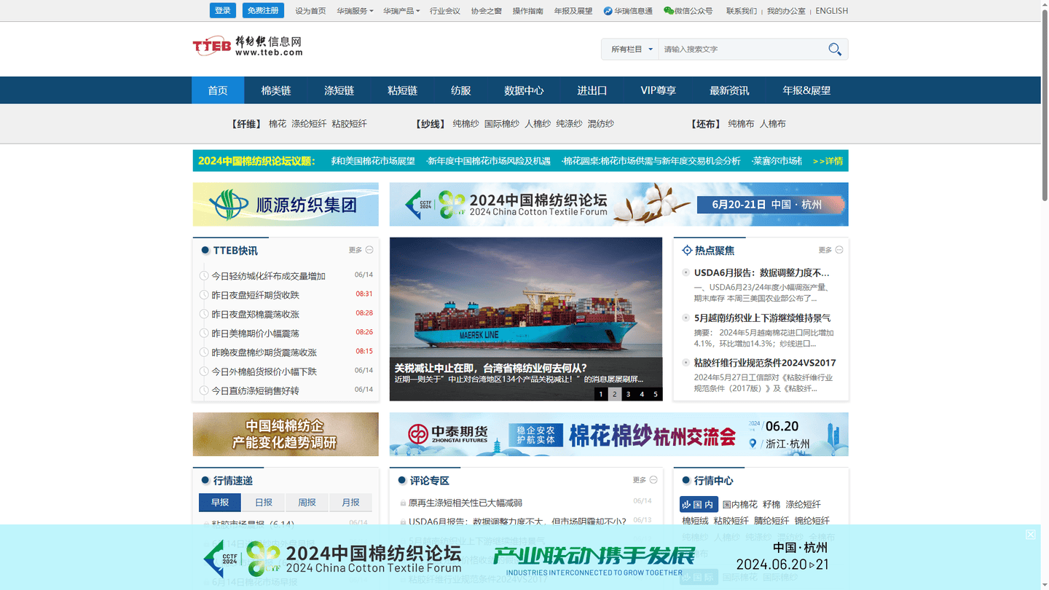Click 更多 circle icon in TTEB快讯

(369, 250)
